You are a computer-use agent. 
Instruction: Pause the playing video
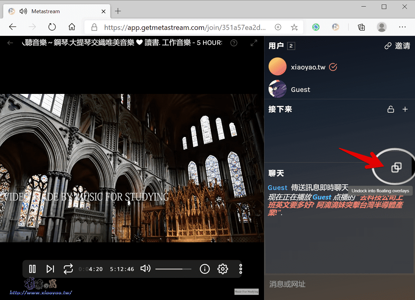(32, 269)
